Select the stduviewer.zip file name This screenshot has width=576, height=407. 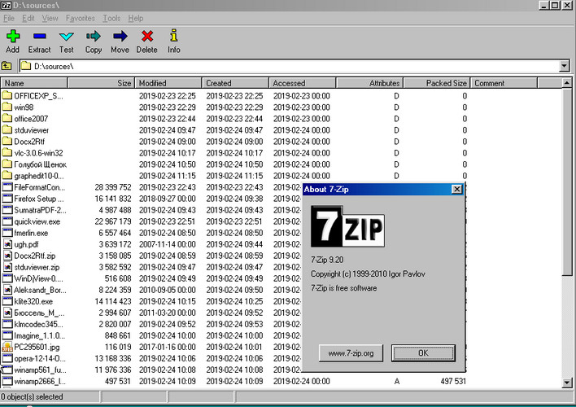(37, 267)
